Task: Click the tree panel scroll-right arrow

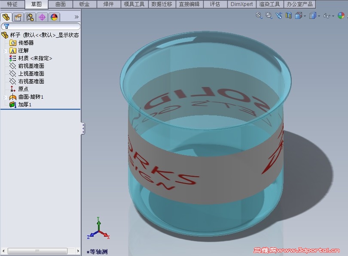Action: tap(78, 251)
